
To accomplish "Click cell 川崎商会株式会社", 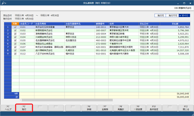I will (x=49, y=37).
